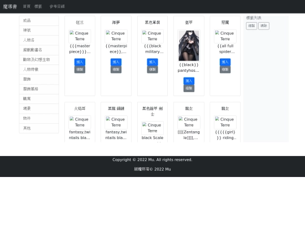Image resolution: width=305 pixels, height=229 pixels.
Task: Click the 火焰耳 card's broken Cinque Terre image
Action: (80, 122)
